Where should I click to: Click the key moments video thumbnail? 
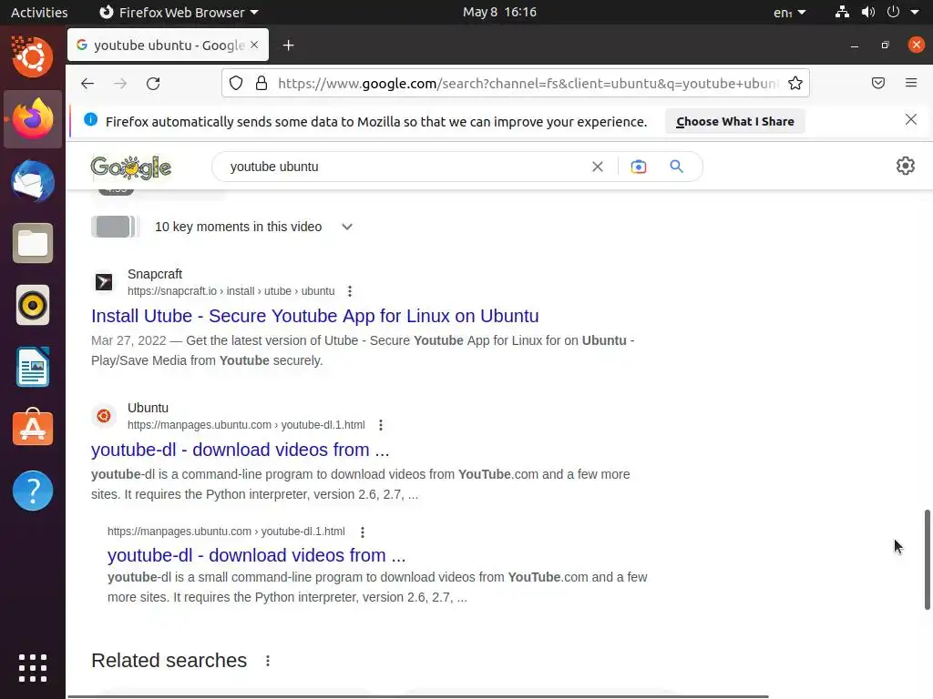tap(116, 227)
